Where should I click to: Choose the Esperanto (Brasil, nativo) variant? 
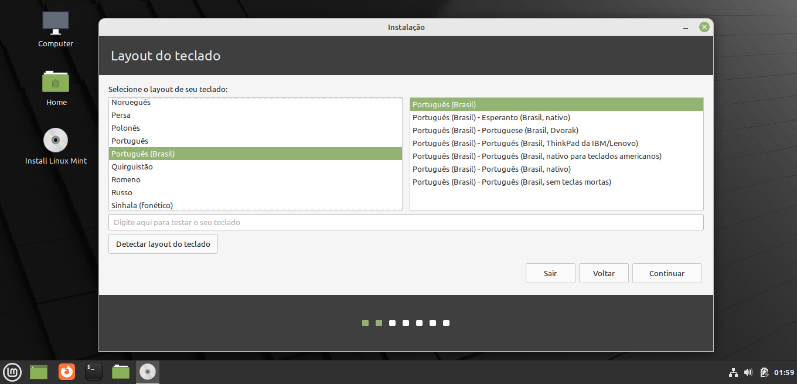(556, 117)
